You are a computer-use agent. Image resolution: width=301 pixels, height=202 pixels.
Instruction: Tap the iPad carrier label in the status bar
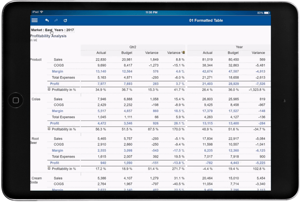[35, 12]
